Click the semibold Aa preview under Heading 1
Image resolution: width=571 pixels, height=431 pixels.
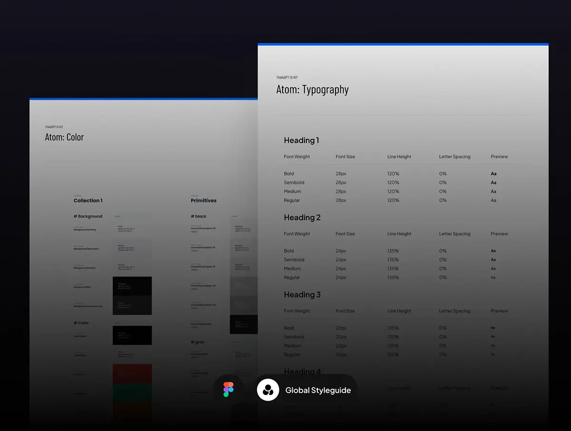click(493, 182)
